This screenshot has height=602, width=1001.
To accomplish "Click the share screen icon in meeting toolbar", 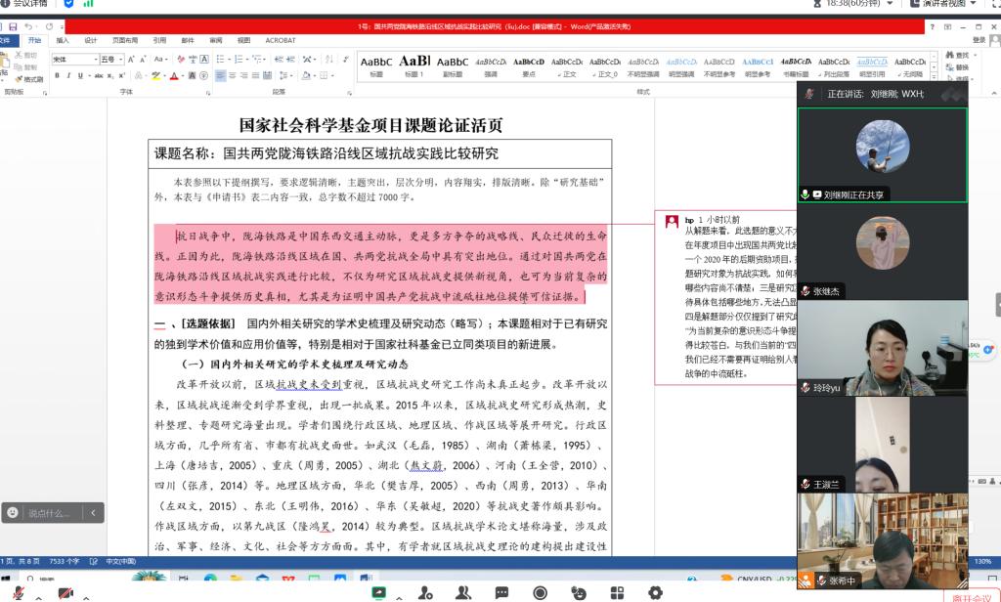I will [379, 593].
